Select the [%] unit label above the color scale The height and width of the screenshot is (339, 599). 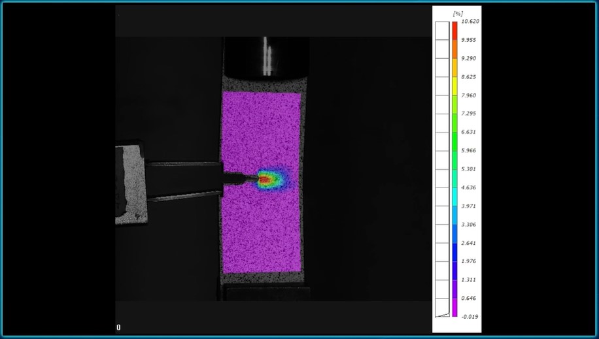[458, 13]
